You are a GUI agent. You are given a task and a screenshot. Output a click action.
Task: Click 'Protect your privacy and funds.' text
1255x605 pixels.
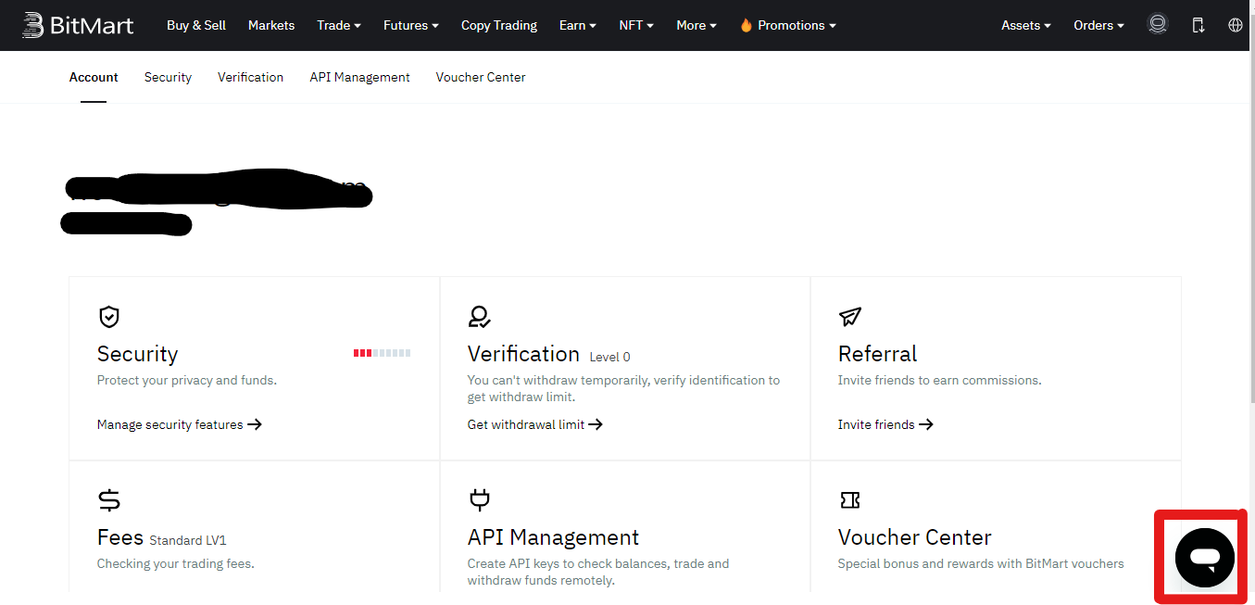pyautogui.click(x=187, y=380)
